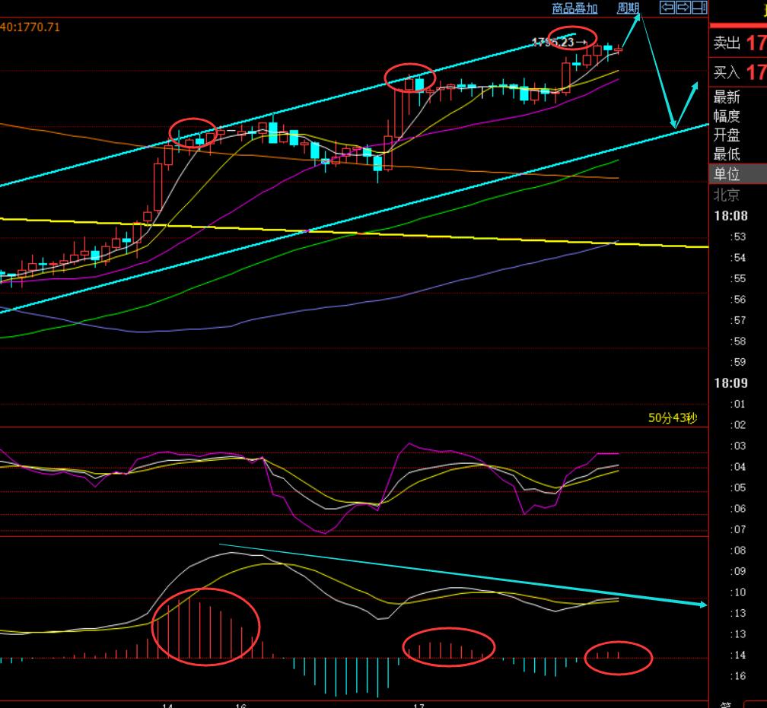This screenshot has height=708, width=767.
Task: Click the 40:1770.71 indicator value text
Action: click(30, 27)
